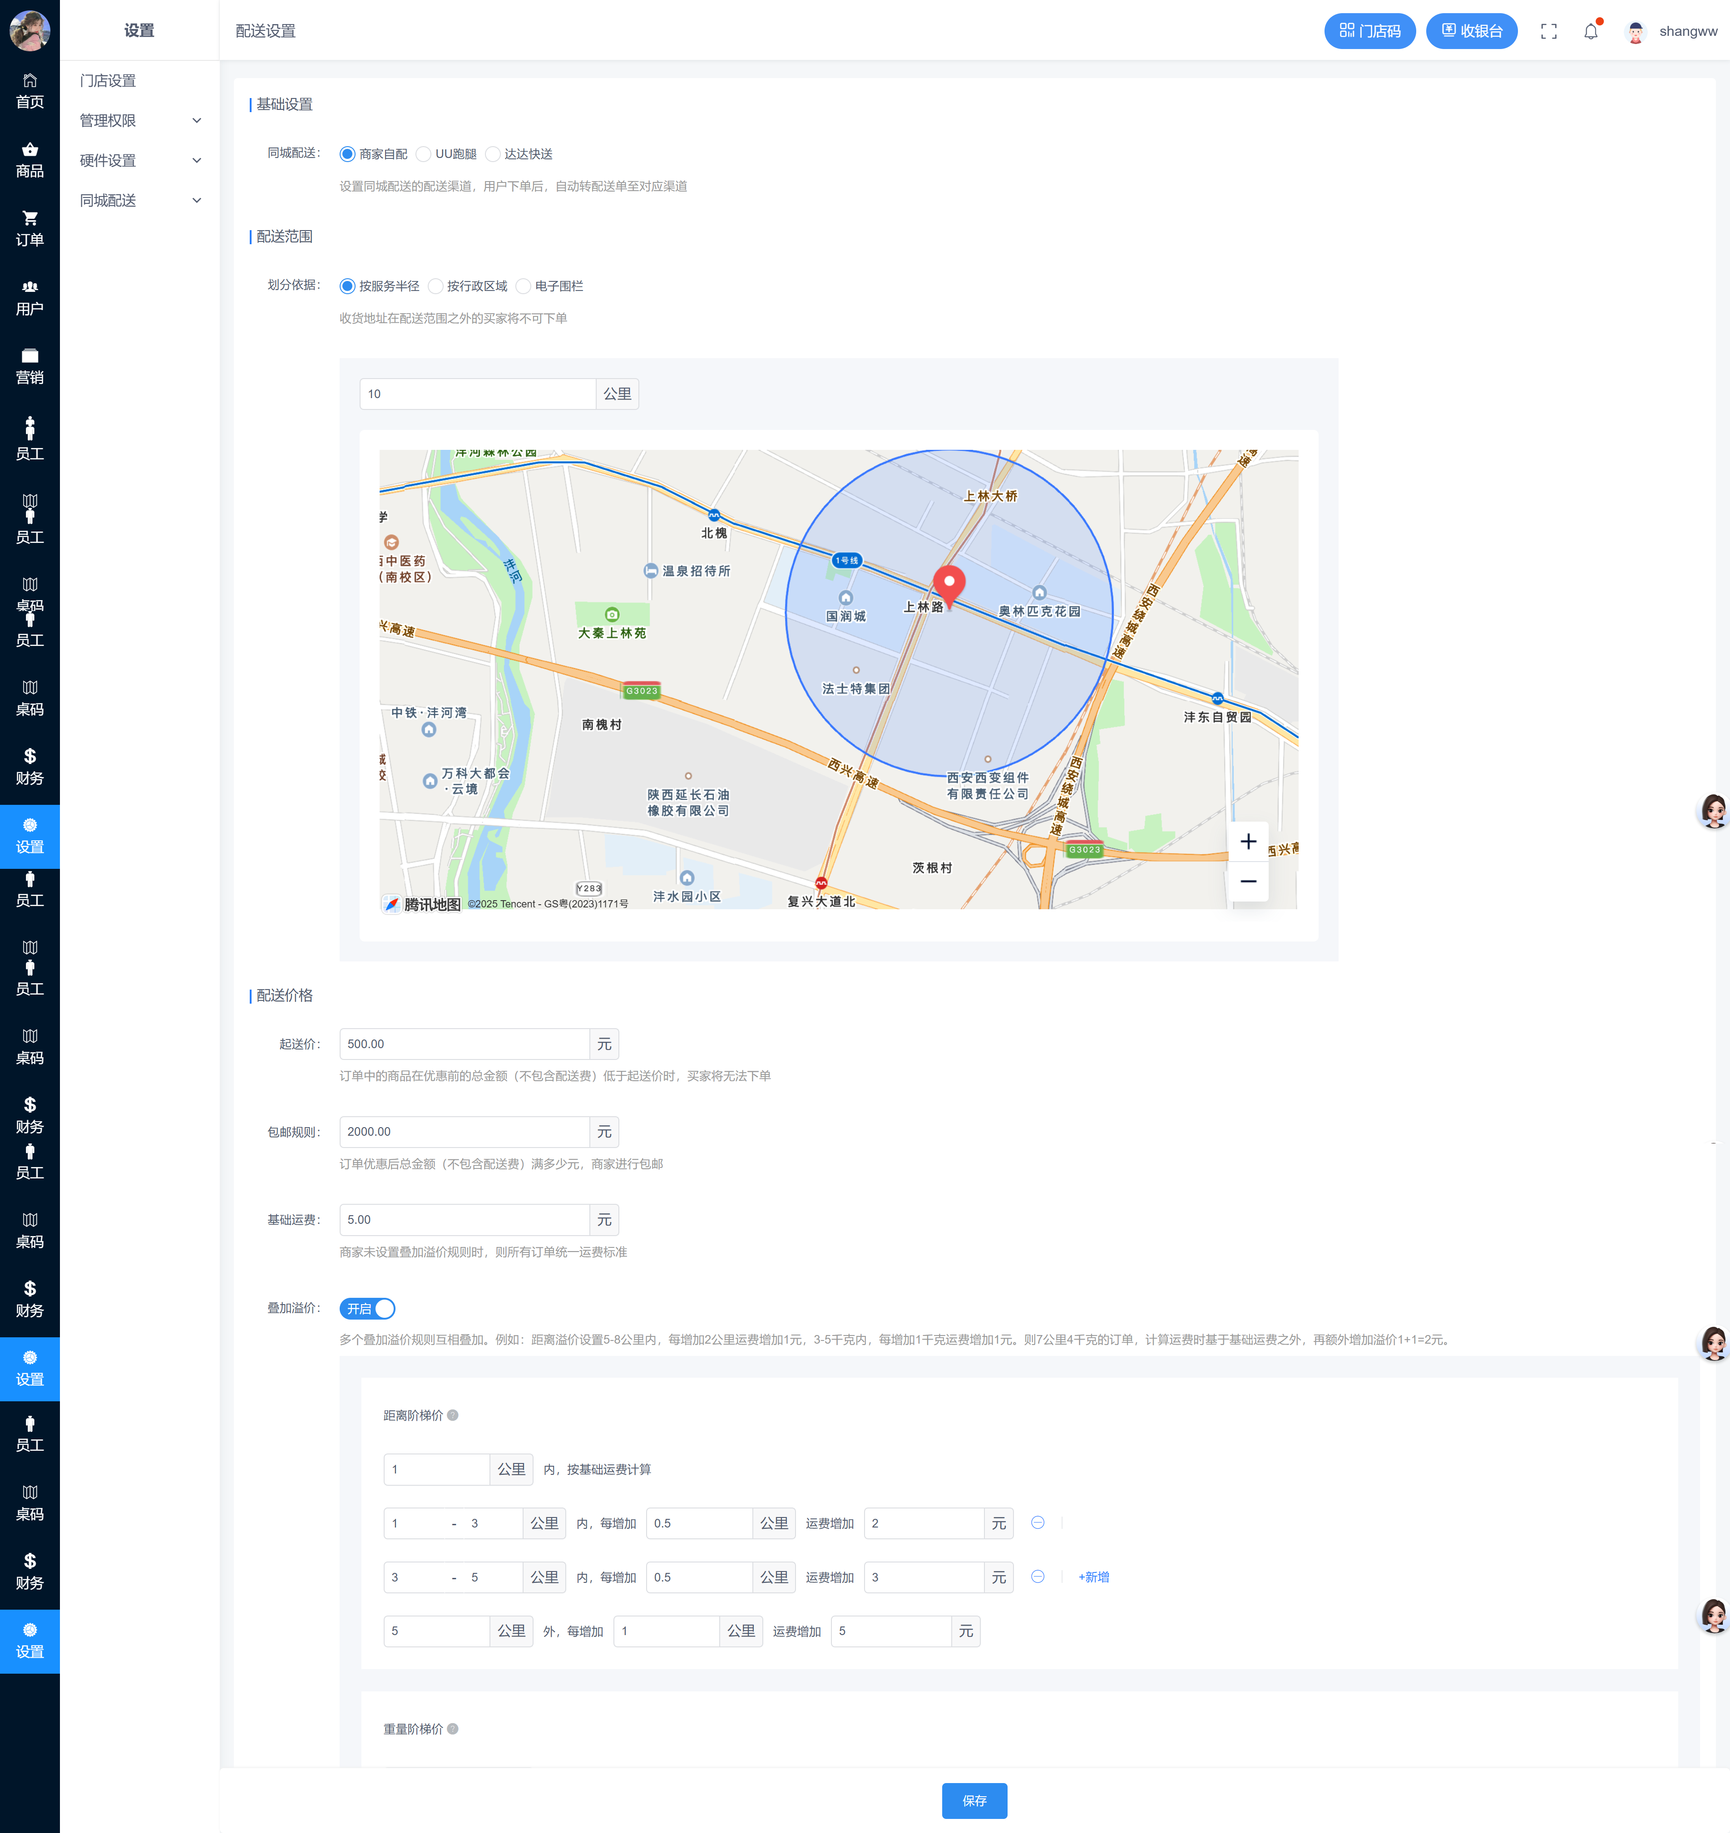This screenshot has width=1730, height=1833.
Task: Remove the 1-3 km distance tier row
Action: coord(1038,1522)
